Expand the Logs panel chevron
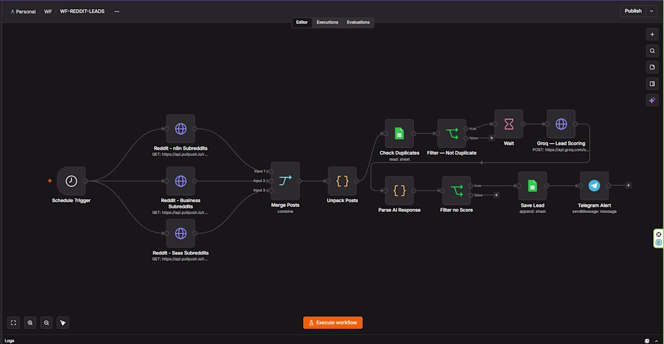Screen dimensions: 664x344 (656, 340)
